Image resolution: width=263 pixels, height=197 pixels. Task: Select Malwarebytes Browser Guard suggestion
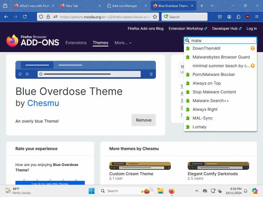point(220,57)
